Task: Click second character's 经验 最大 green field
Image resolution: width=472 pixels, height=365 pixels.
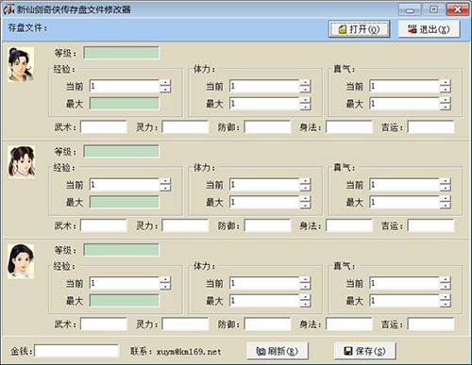Action: [x=125, y=202]
